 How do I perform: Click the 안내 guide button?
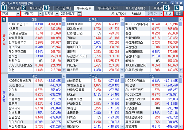click(x=168, y=14)
